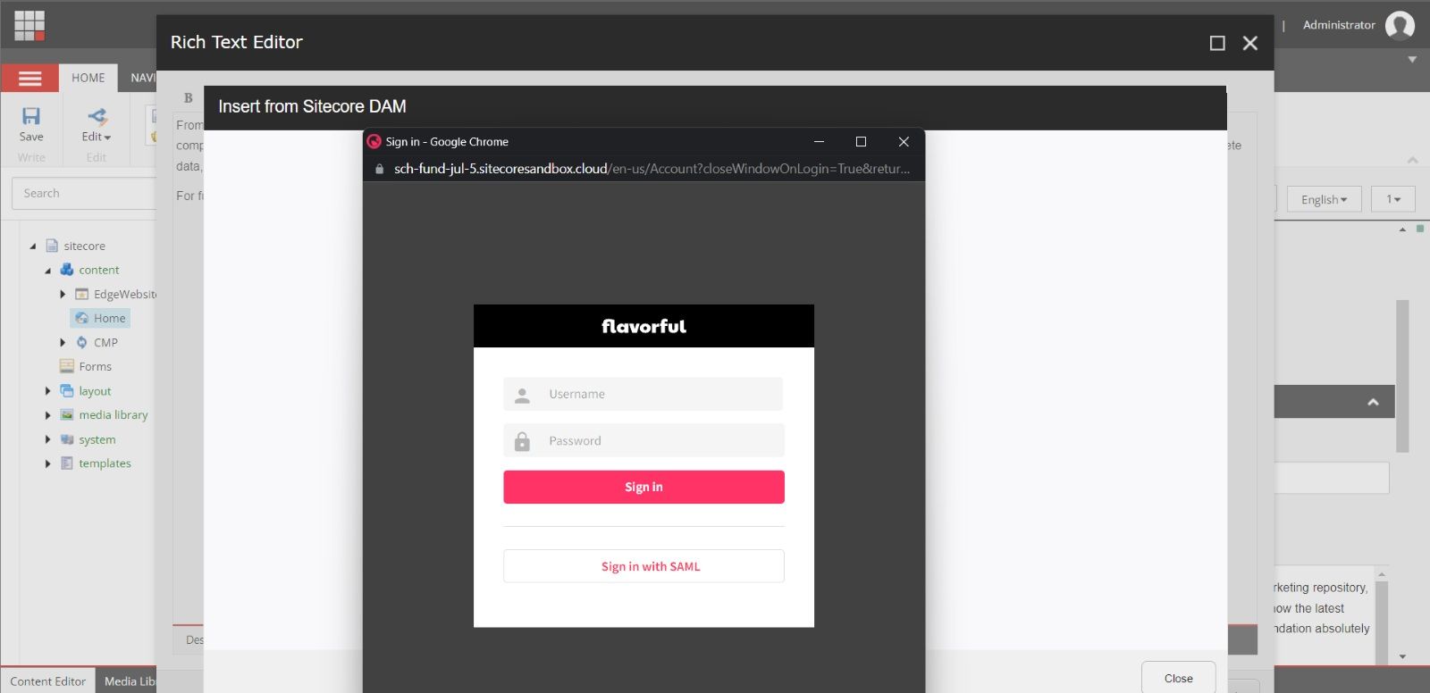
Task: Click the Chrome address bar URL
Action: (x=652, y=169)
